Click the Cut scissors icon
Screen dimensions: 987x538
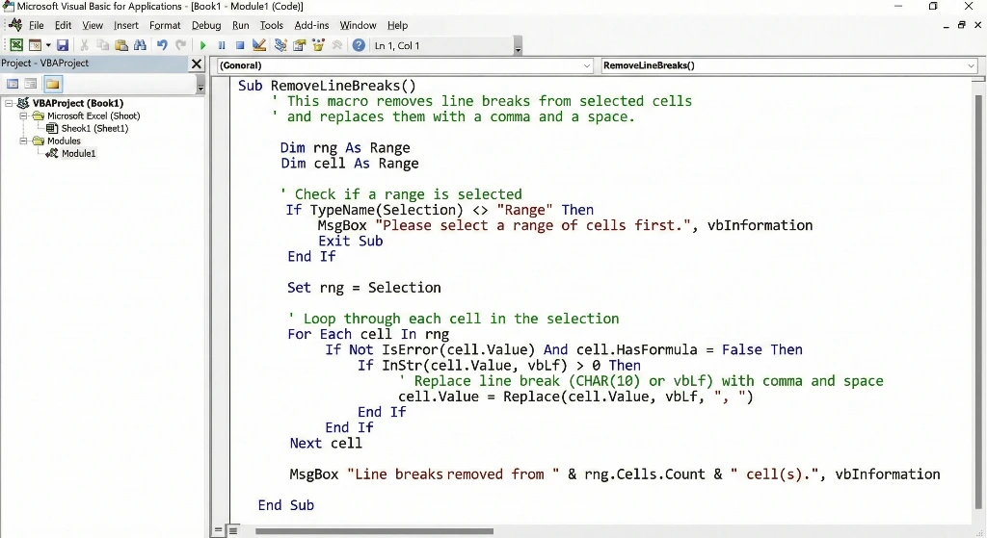tap(84, 45)
